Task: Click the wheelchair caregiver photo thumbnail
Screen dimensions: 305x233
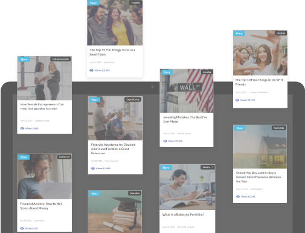Action: click(115, 118)
